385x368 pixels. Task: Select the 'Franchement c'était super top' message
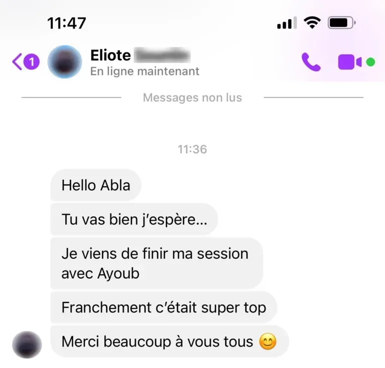click(x=164, y=307)
